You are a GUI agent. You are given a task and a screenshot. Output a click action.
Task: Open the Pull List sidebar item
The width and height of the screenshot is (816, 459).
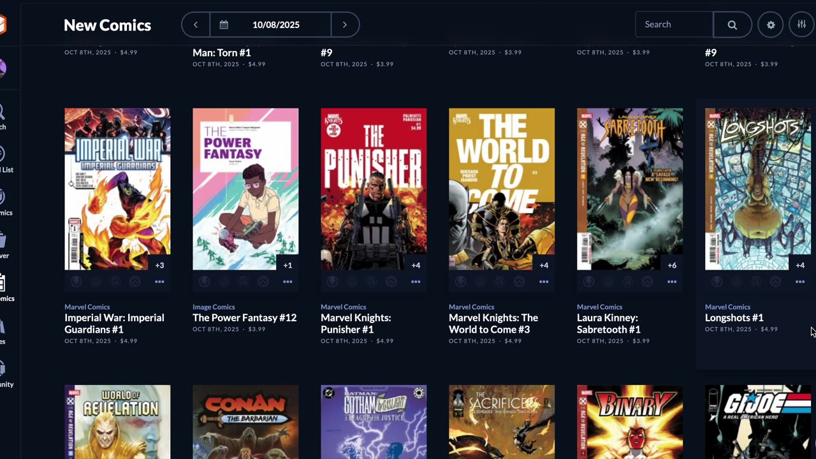point(6,159)
